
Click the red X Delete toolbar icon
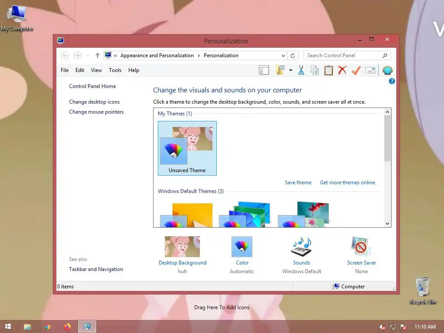pos(342,70)
